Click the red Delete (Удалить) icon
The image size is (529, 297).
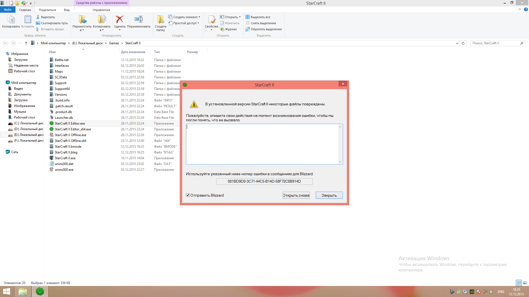pos(120,20)
